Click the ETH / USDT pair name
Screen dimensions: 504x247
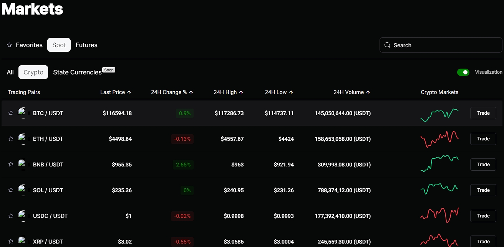pos(48,139)
